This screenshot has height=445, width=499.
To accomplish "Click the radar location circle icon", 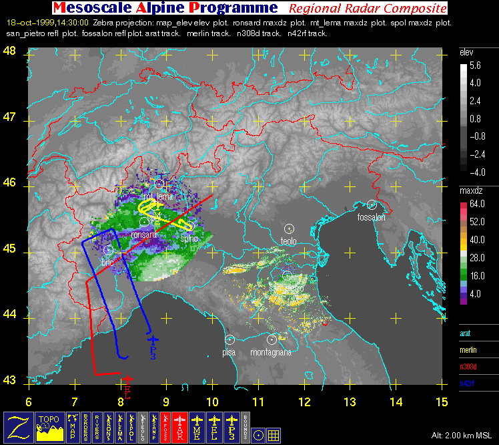I will (x=258, y=436).
